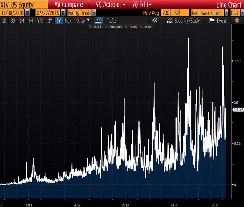
Task: Open end date calendar picker
Action: (63, 13)
